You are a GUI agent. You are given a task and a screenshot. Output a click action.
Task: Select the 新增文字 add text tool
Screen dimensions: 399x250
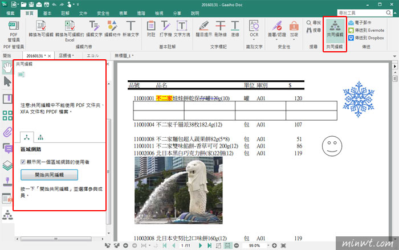[131, 28]
